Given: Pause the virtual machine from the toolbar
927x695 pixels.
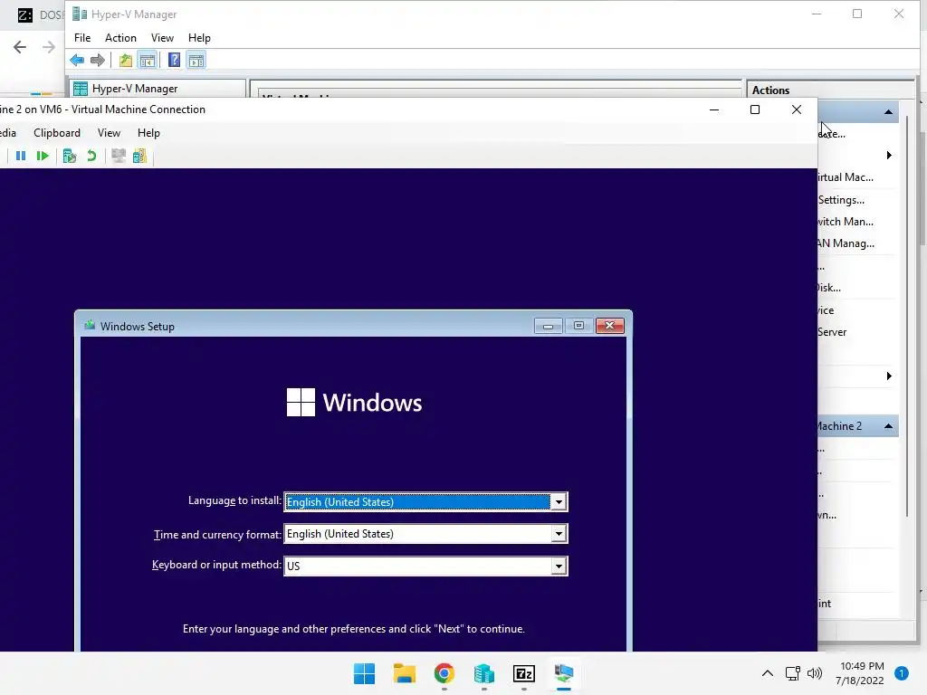Looking at the screenshot, I should pyautogui.click(x=21, y=156).
